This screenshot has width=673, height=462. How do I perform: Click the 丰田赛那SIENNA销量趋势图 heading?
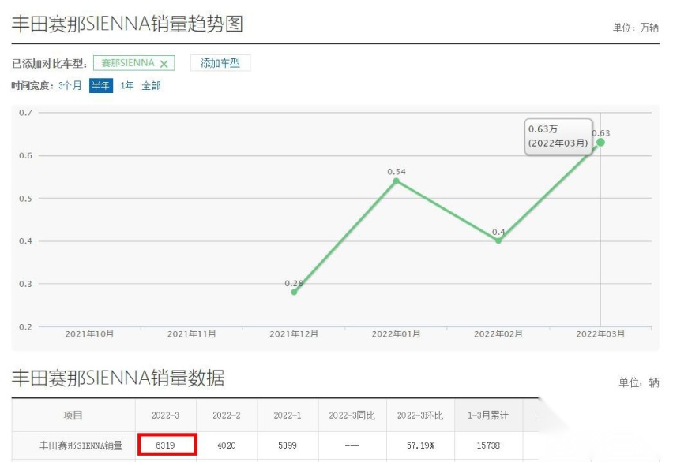click(x=127, y=24)
